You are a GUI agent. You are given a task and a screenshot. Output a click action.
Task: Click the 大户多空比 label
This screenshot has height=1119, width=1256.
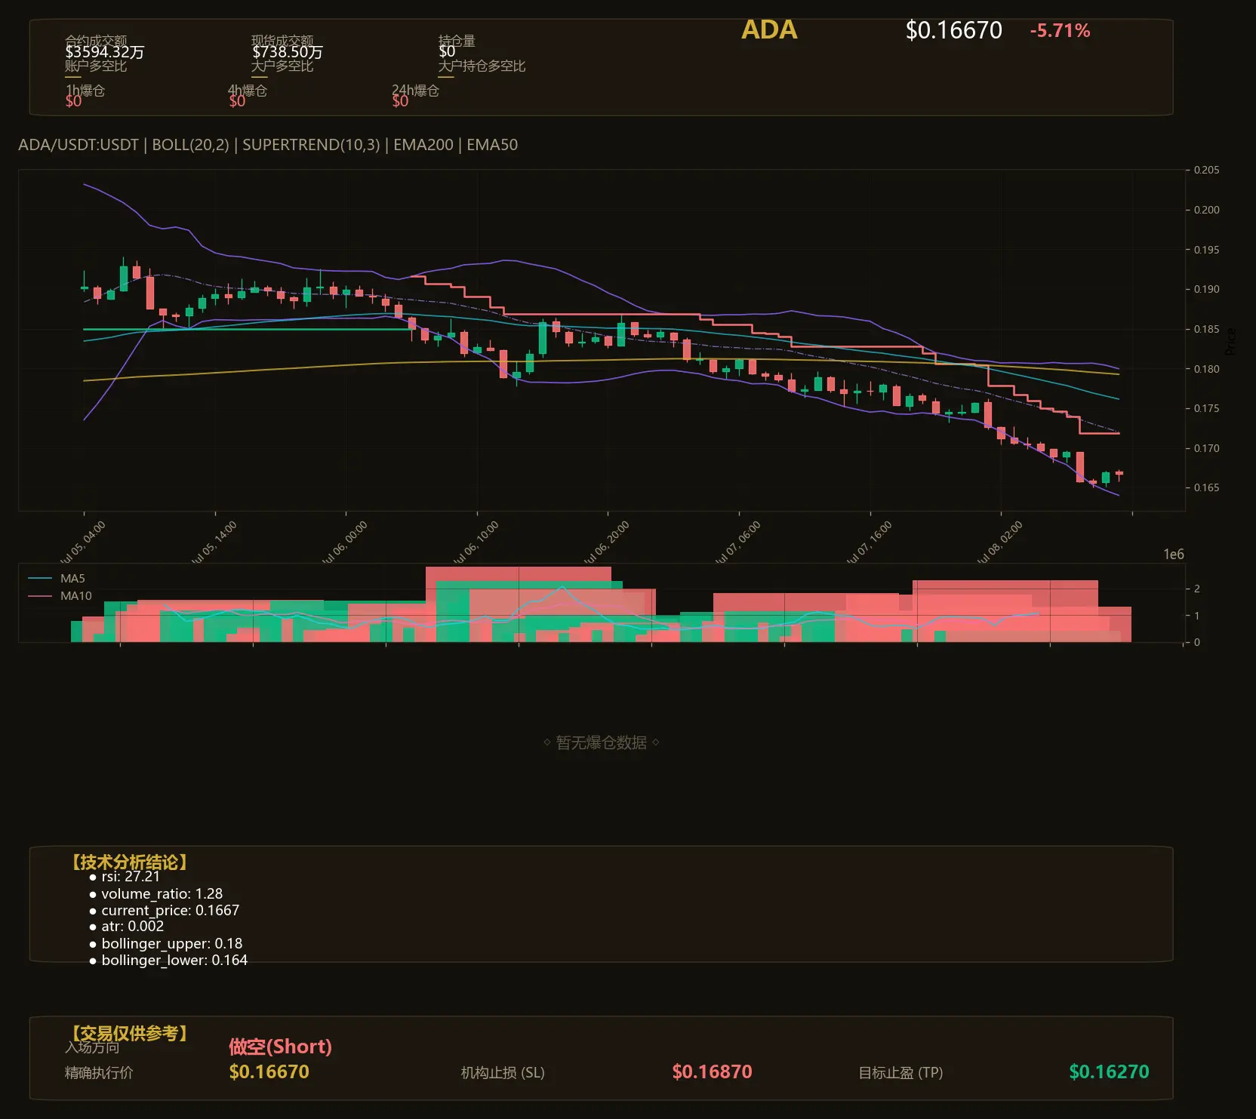pyautogui.click(x=282, y=66)
